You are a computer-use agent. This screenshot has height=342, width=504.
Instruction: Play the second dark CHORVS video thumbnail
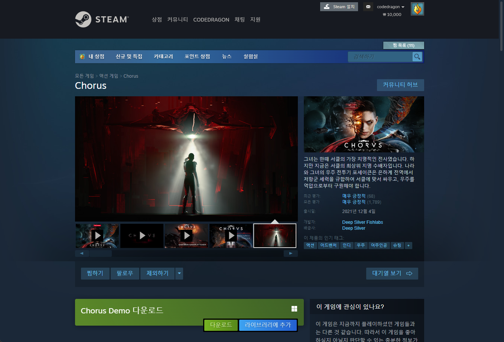[142, 236]
